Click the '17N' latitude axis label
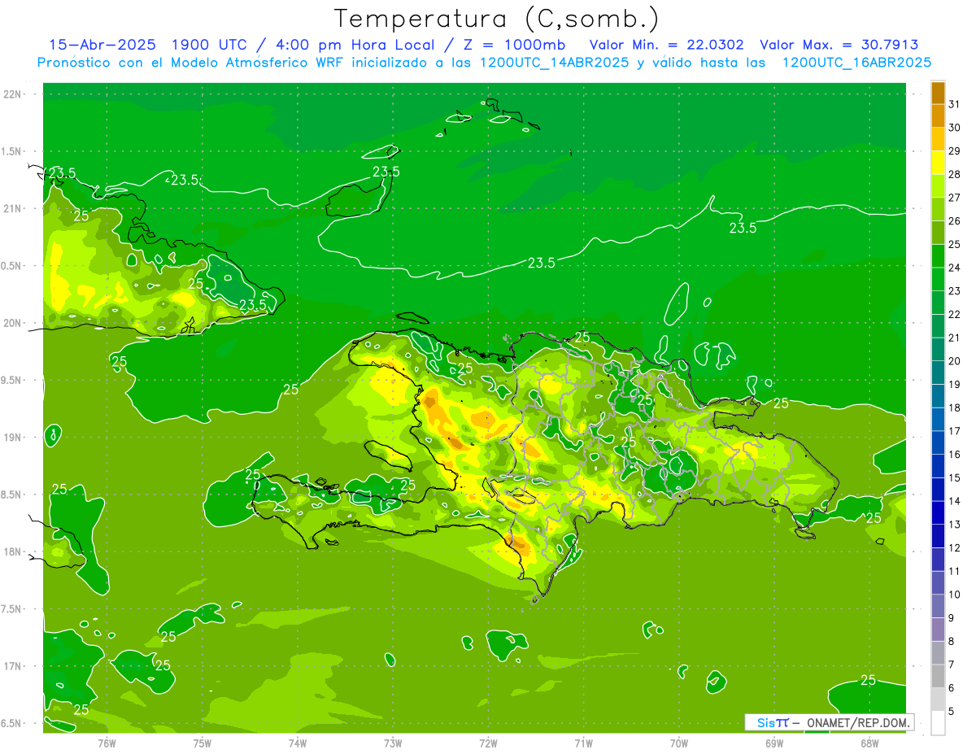The image size is (976, 754). [x=13, y=666]
